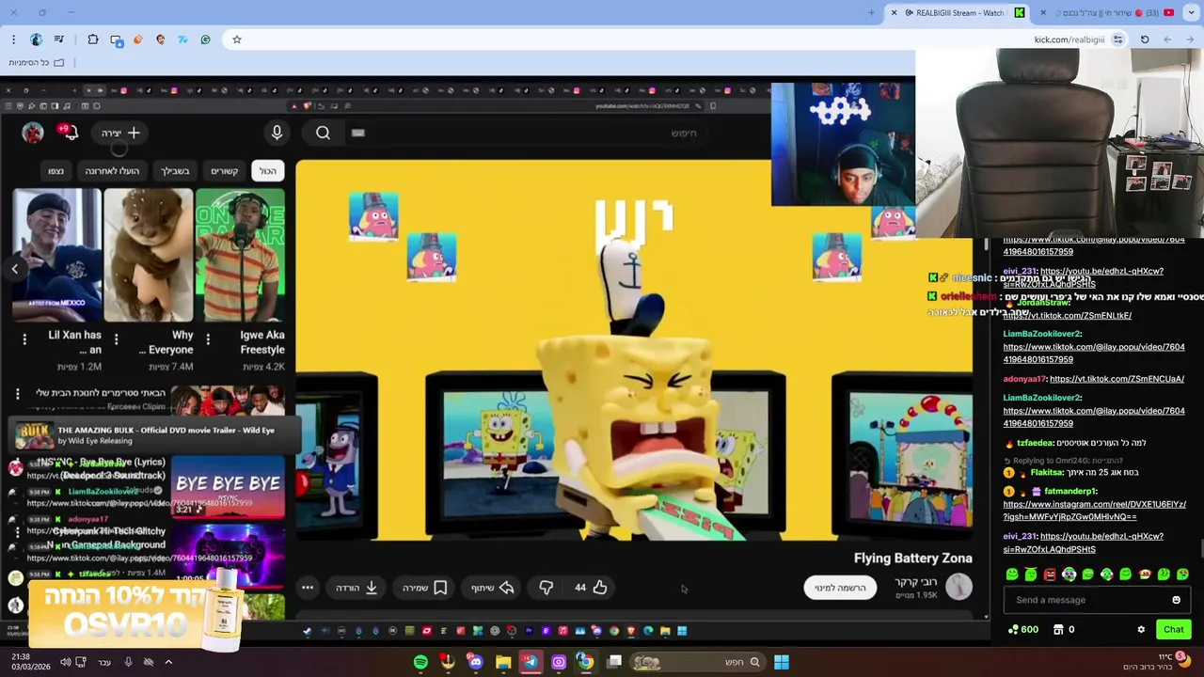Image resolution: width=1204 pixels, height=677 pixels.
Task: Close the REALBIGIII Stream tab
Action: coord(894,12)
